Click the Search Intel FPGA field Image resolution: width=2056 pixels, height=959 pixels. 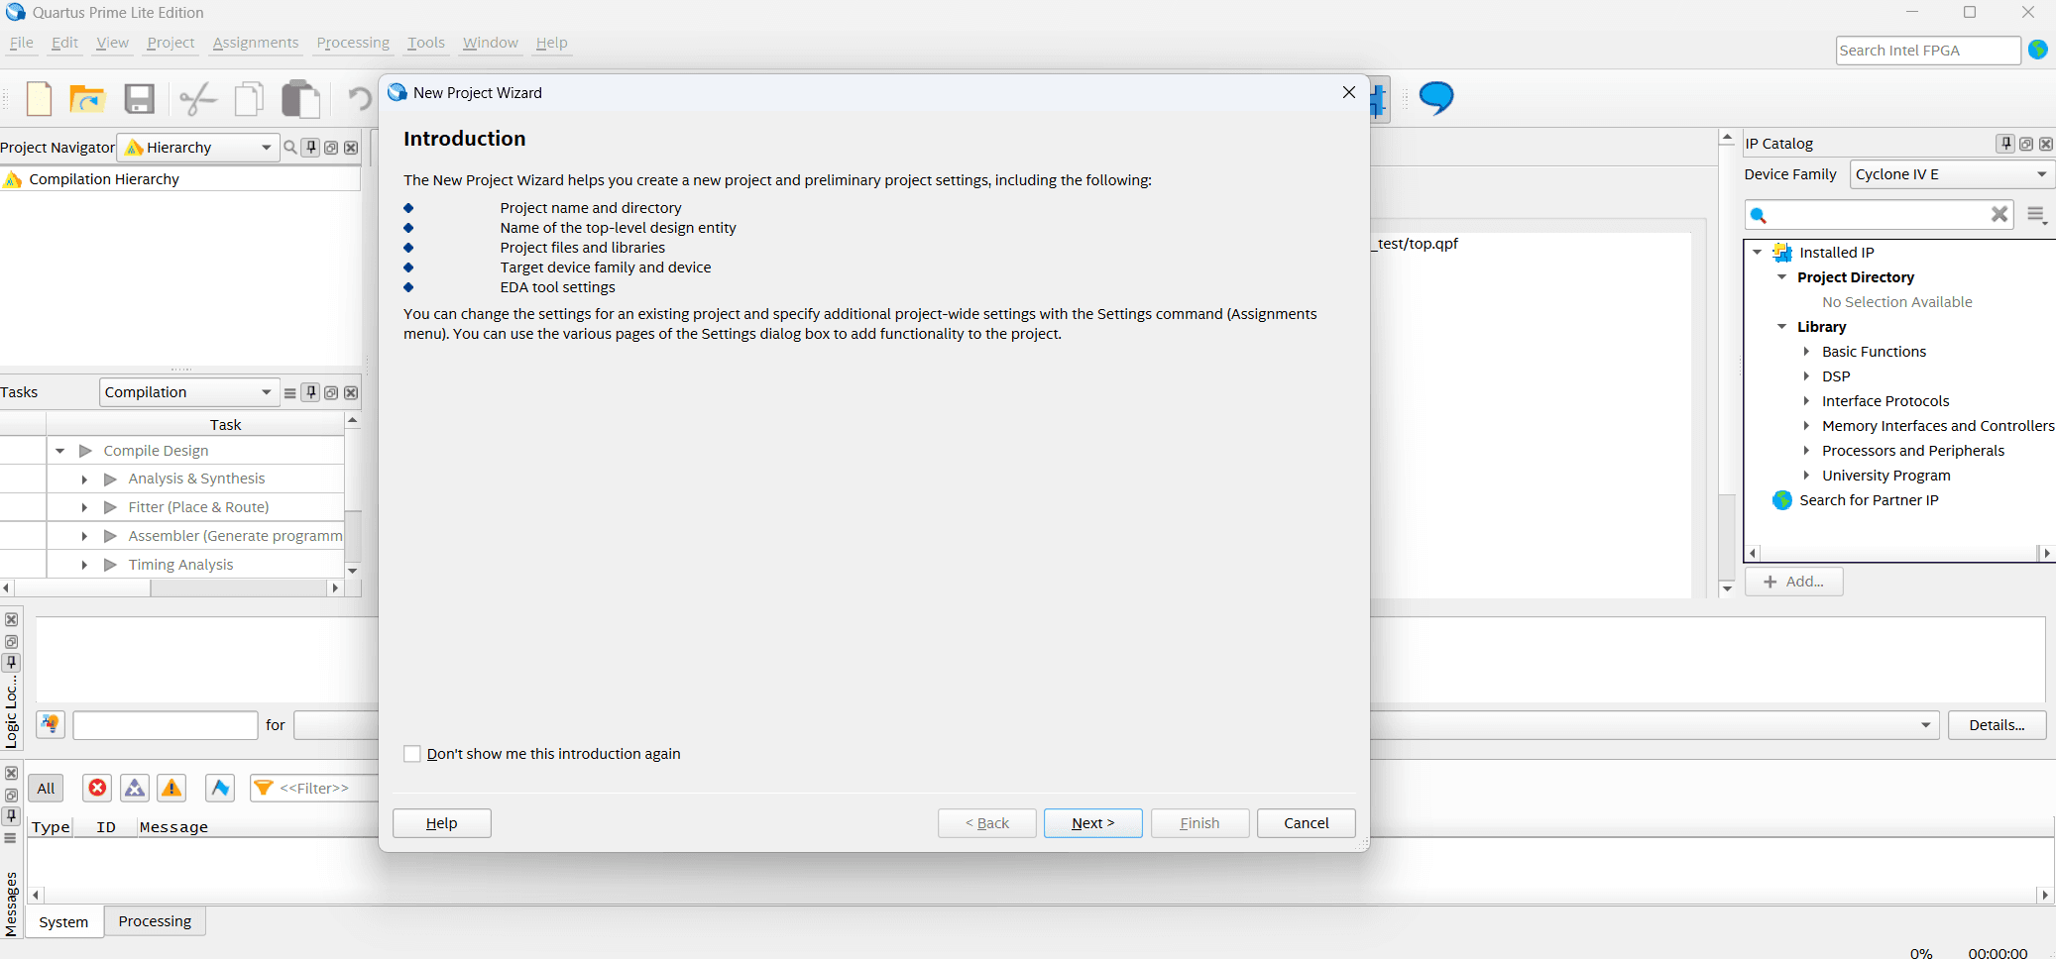(x=1926, y=51)
